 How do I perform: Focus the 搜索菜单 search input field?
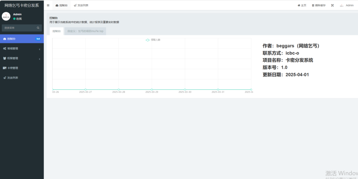pyautogui.click(x=19, y=28)
